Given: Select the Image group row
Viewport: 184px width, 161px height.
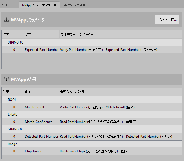Looking at the screenshot, I should coord(13,144).
